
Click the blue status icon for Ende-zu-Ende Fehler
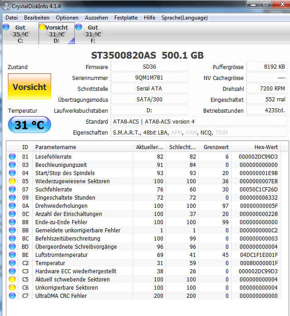pos(12,222)
